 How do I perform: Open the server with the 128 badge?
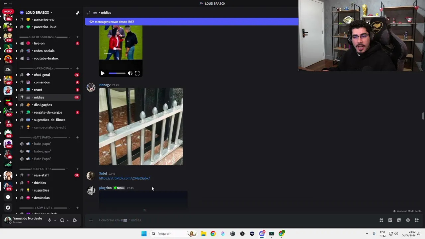pyautogui.click(x=8, y=133)
